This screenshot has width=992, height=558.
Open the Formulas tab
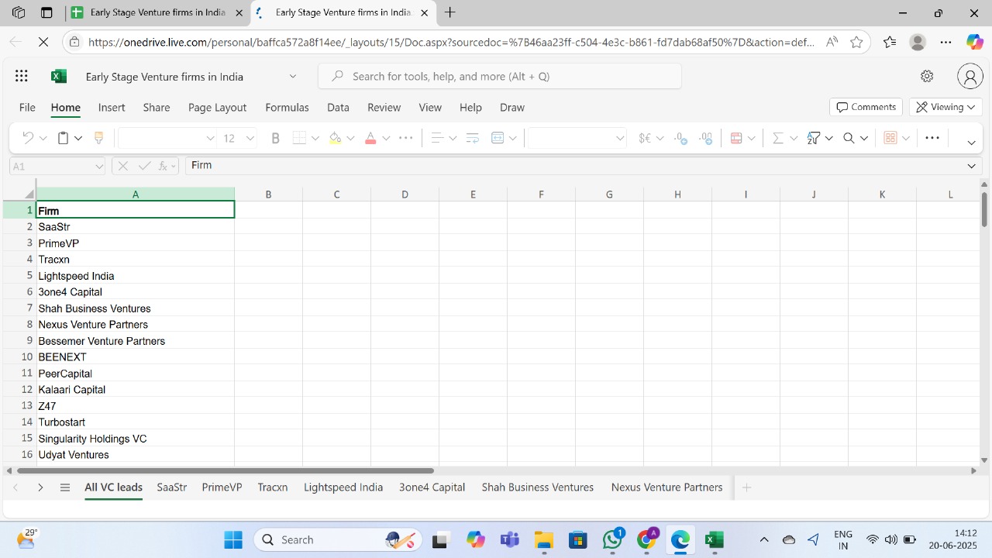coord(287,107)
